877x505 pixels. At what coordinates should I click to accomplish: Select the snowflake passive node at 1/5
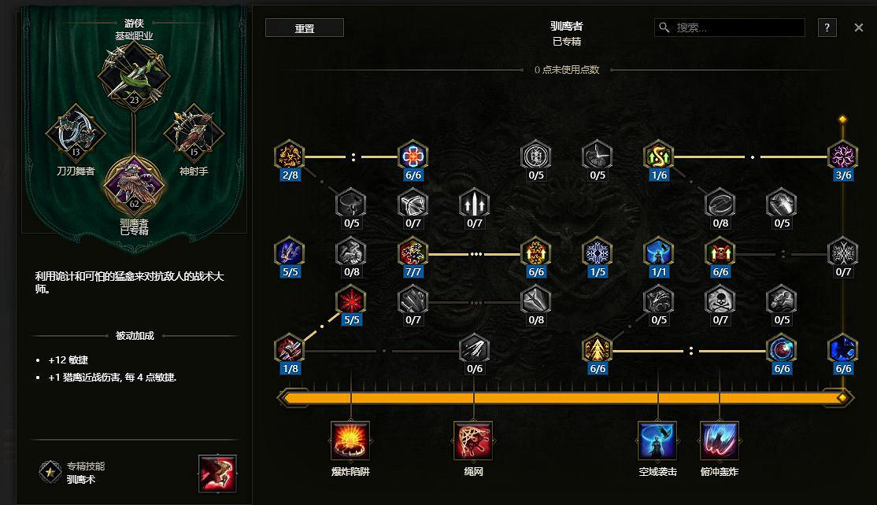pos(598,252)
